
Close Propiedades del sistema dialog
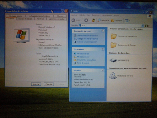66,11
